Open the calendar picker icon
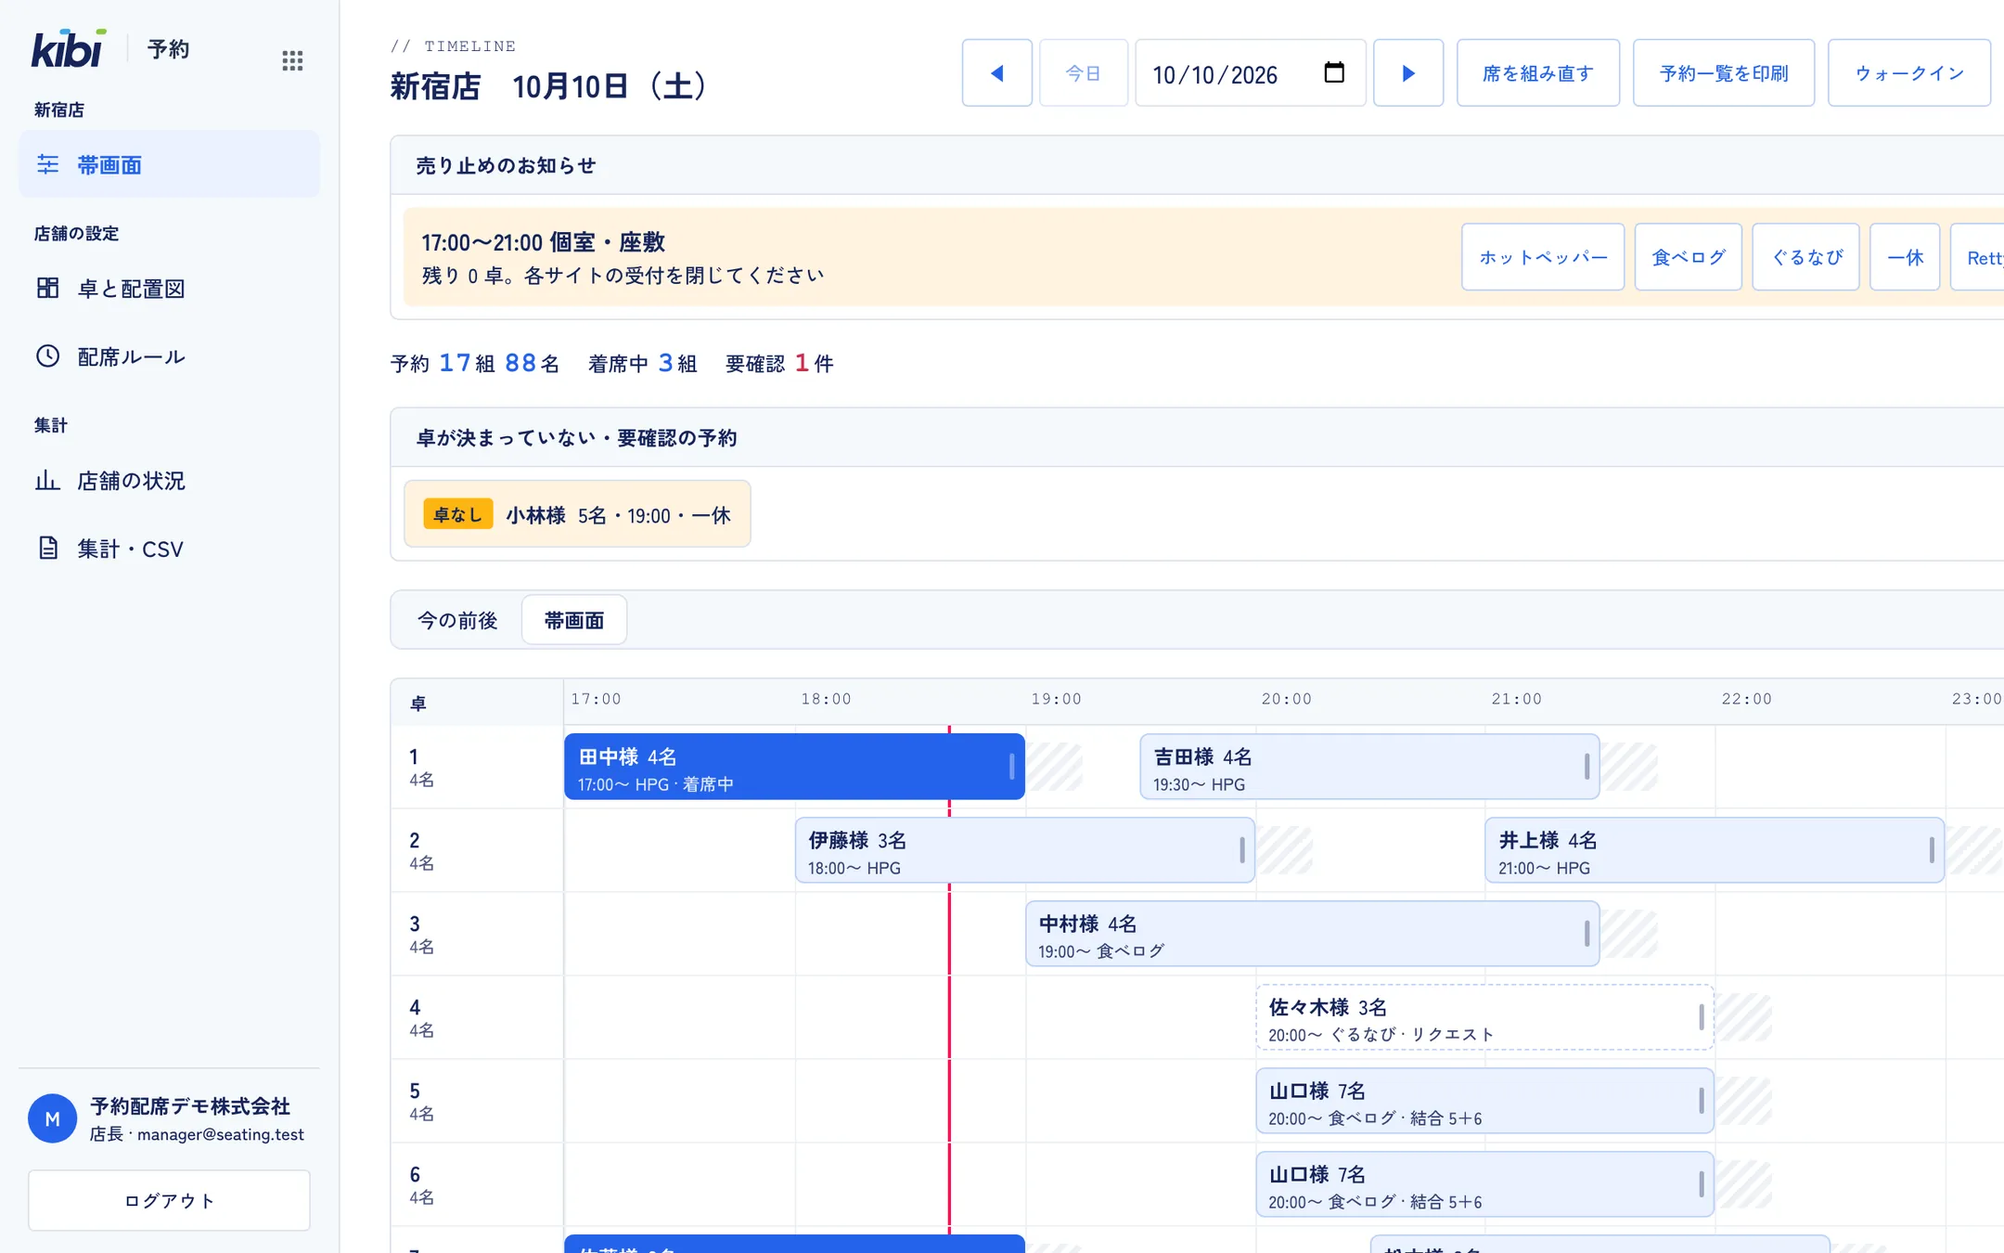Screen dimensions: 2004x1253 pyautogui.click(x=1333, y=72)
